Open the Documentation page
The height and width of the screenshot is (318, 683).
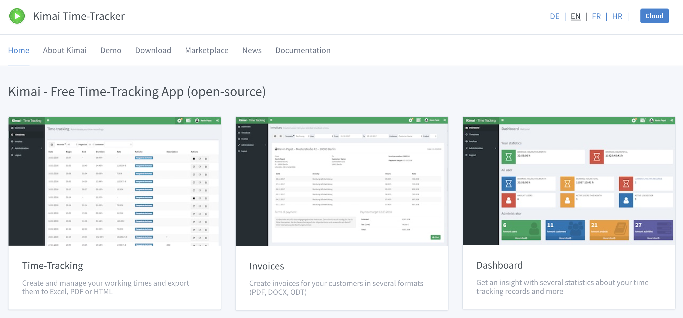[x=303, y=50]
